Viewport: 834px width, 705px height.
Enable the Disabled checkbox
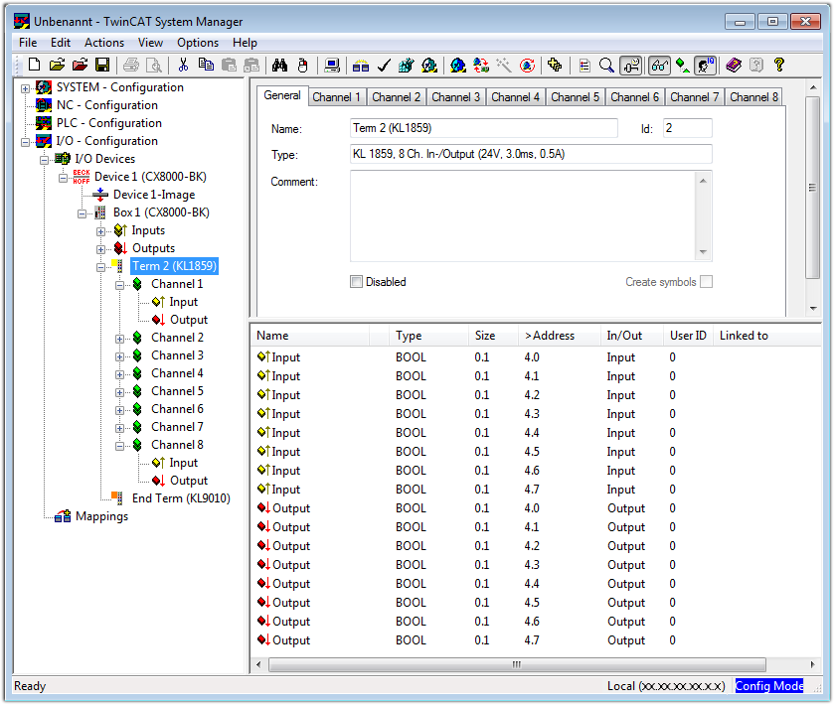(357, 282)
